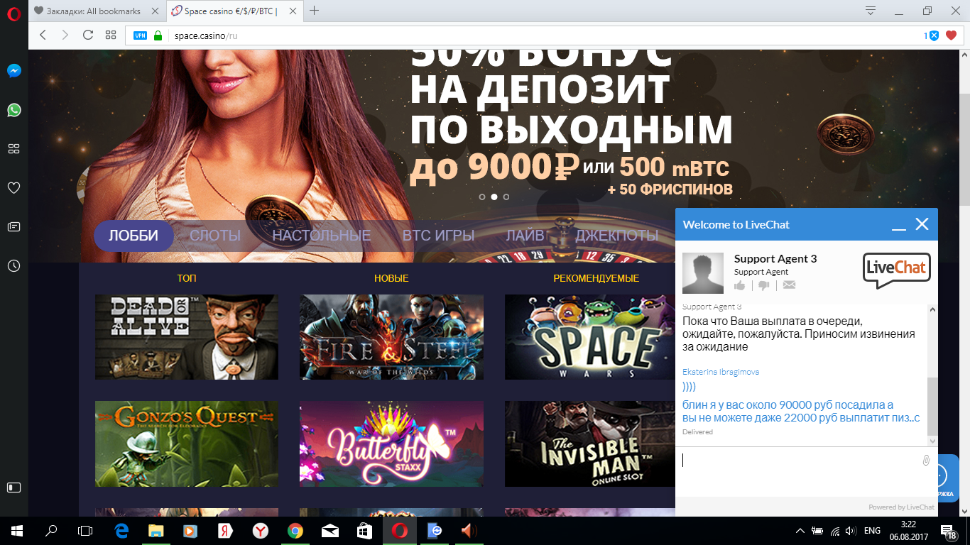Click the LiveChat logo
Image resolution: width=970 pixels, height=545 pixels.
pos(897,270)
